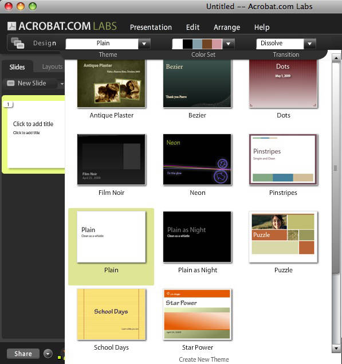The width and height of the screenshot is (342, 364).
Task: Click the New Slide icon
Action: [x=11, y=83]
